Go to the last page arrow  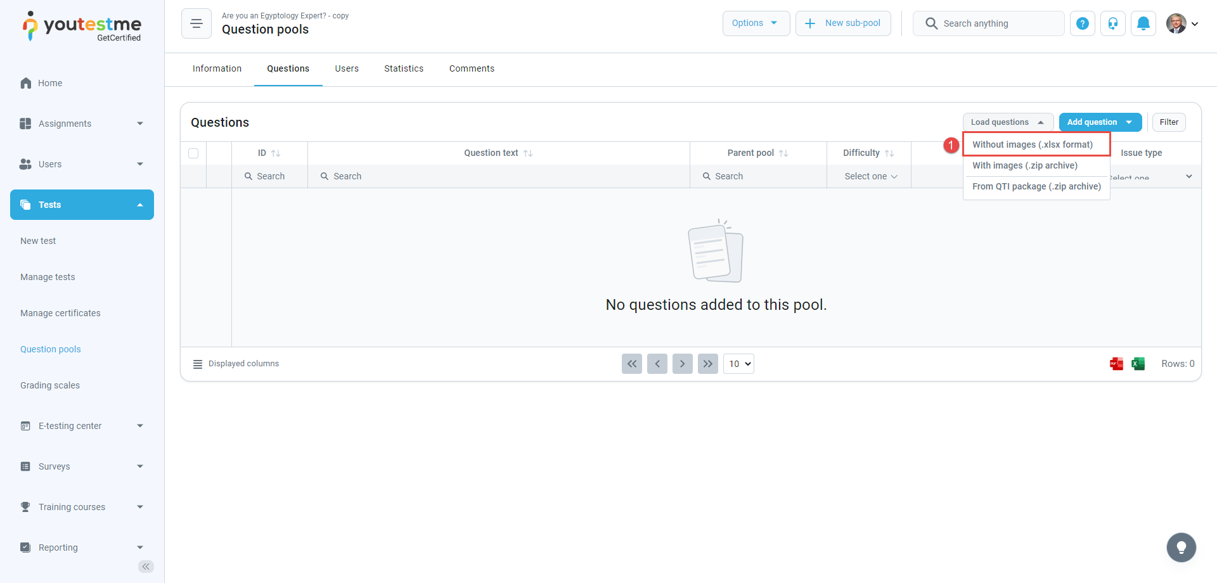coord(707,364)
